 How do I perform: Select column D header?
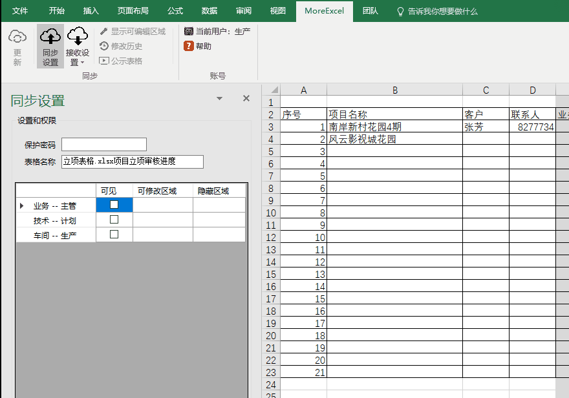point(532,90)
